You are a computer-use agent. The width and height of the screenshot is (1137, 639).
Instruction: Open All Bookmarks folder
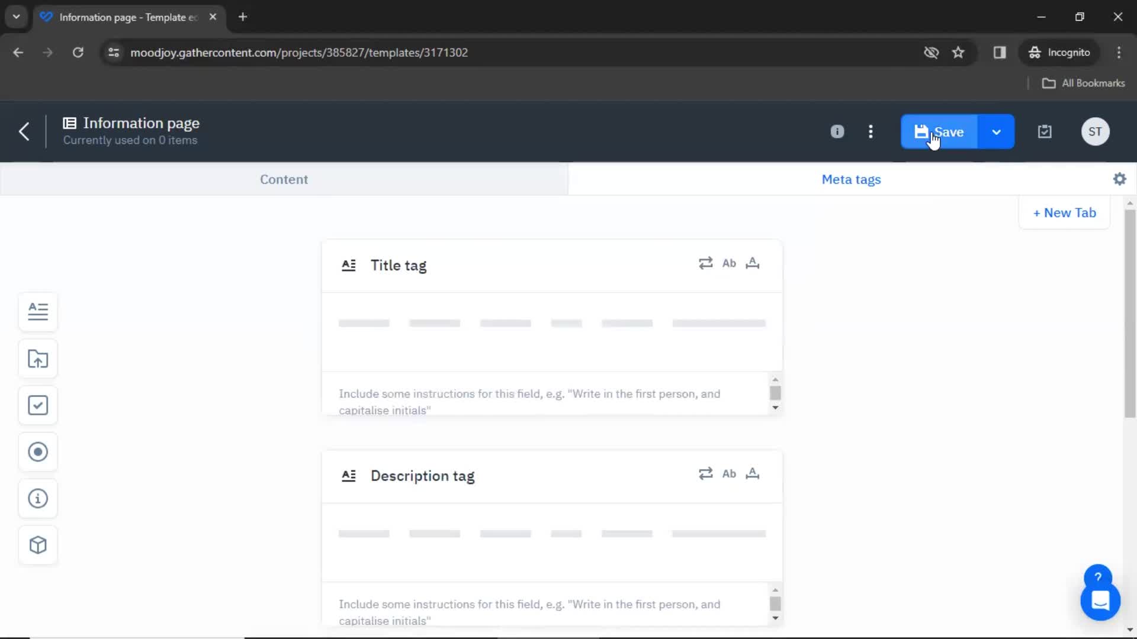pyautogui.click(x=1083, y=83)
